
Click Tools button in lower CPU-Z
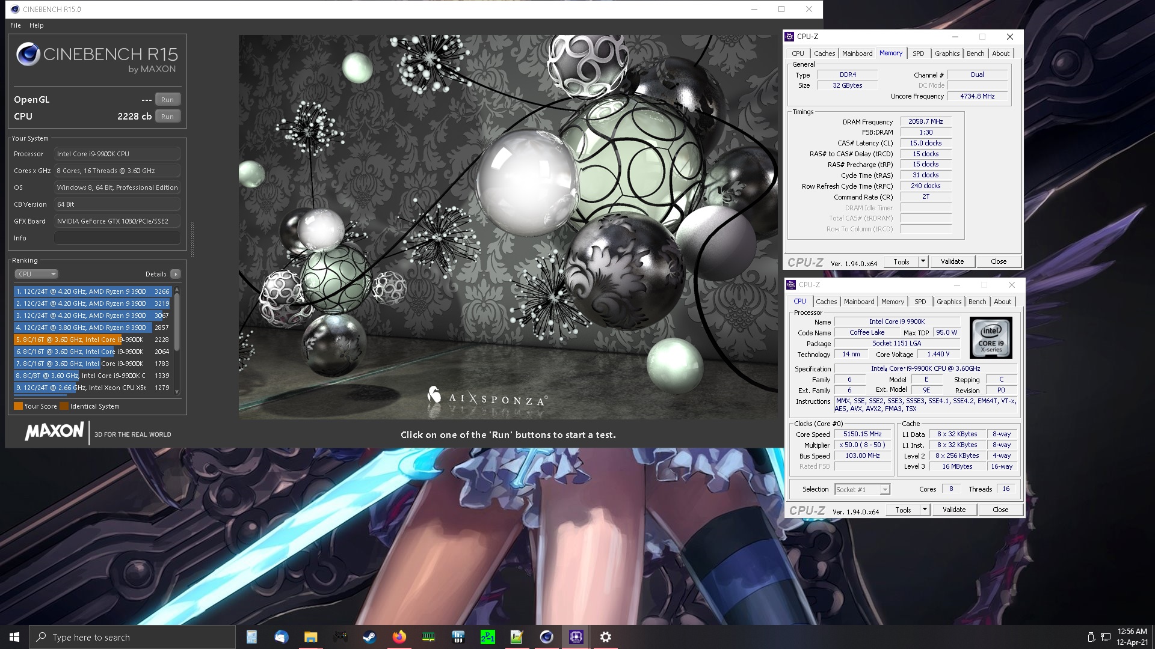[x=903, y=510]
